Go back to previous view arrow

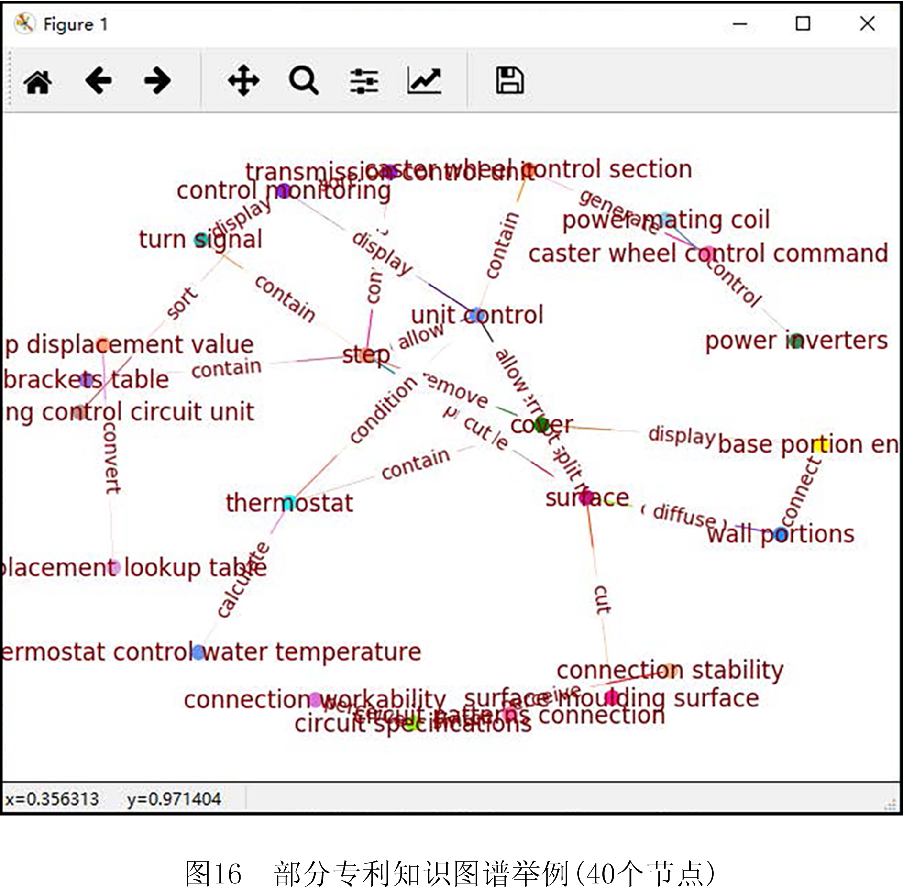(99, 80)
